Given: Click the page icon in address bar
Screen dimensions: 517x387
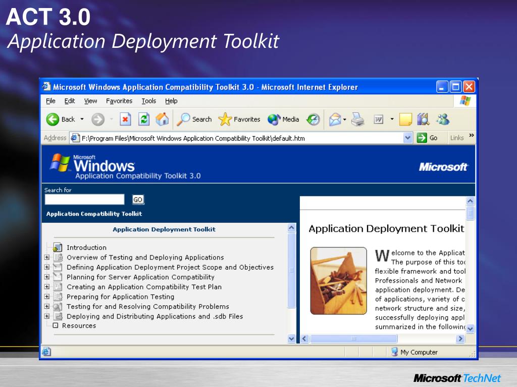Looking at the screenshot, I should click(x=75, y=138).
